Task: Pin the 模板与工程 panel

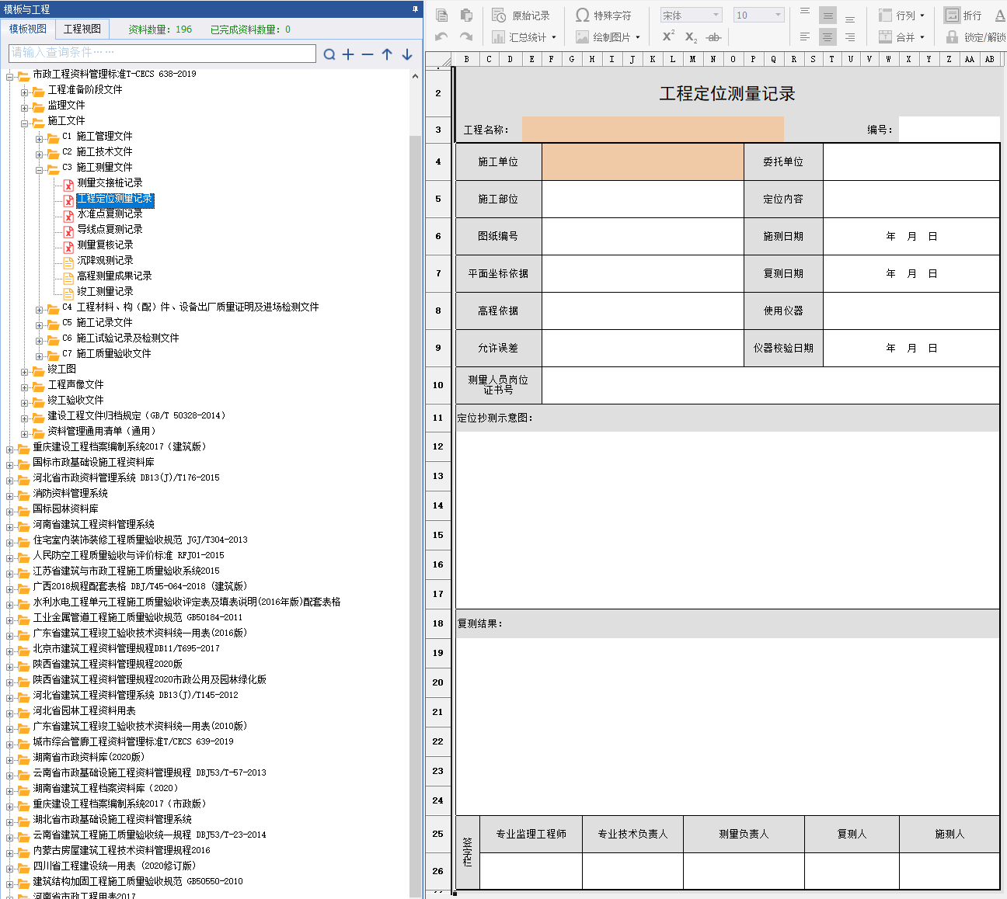Action: click(x=415, y=9)
